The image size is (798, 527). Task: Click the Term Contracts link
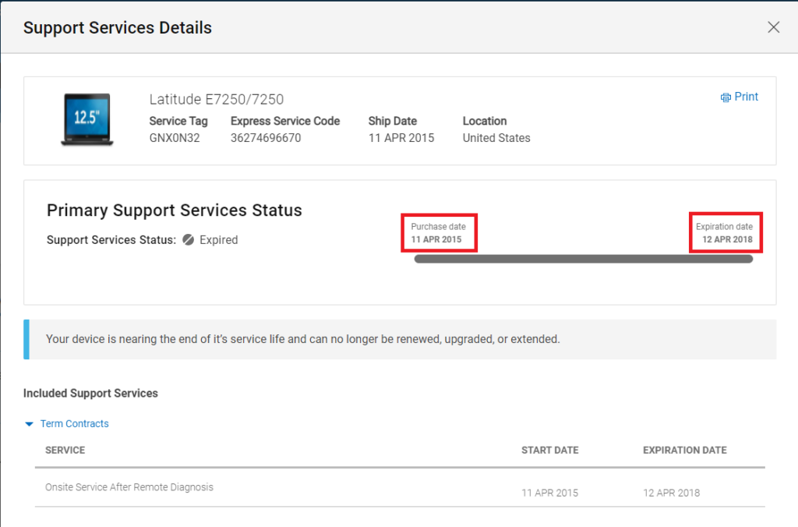74,424
